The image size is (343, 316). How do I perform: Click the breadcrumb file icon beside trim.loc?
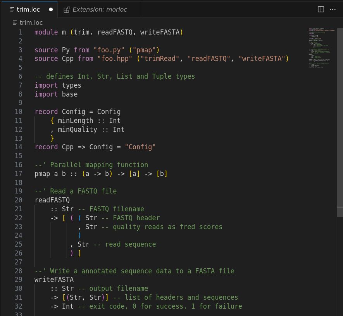click(x=15, y=22)
